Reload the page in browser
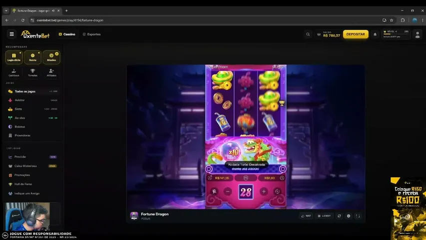 [x=23, y=20]
